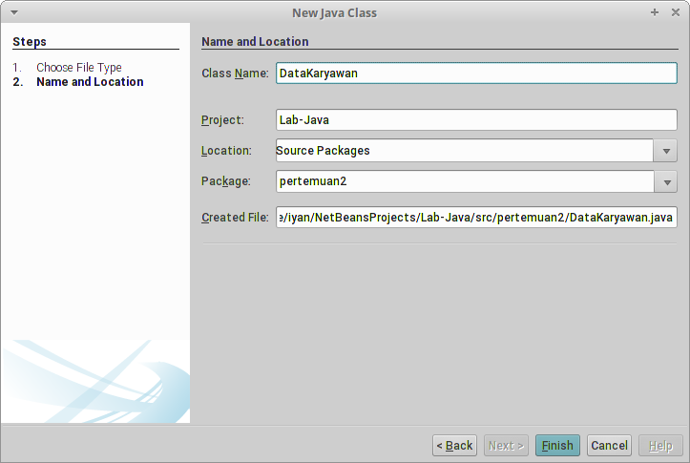Click the New Java Class window title
Image resolution: width=690 pixels, height=463 pixels.
334,12
